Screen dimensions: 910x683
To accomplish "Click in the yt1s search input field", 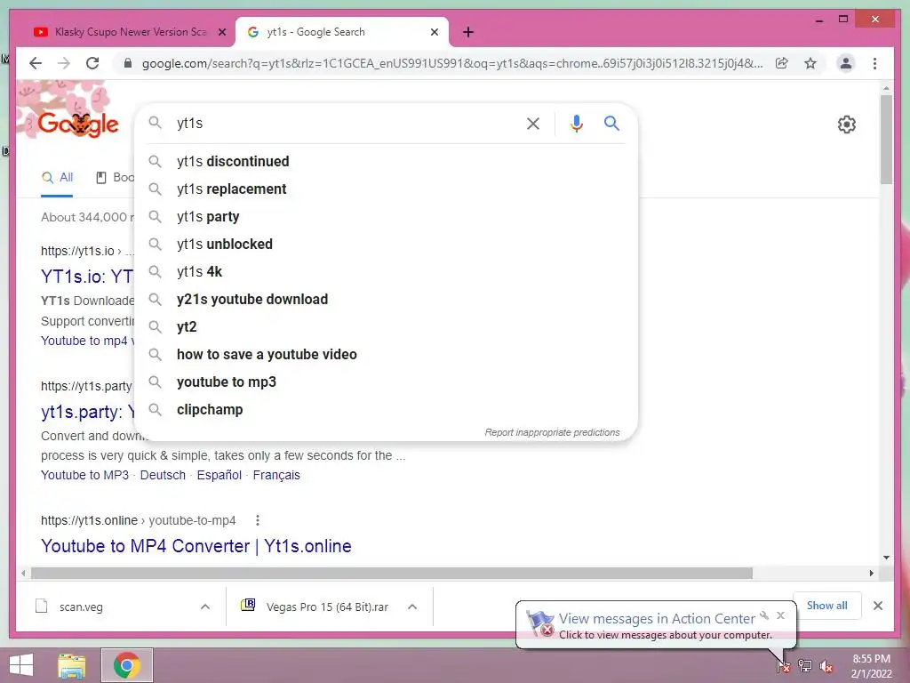I will [346, 123].
